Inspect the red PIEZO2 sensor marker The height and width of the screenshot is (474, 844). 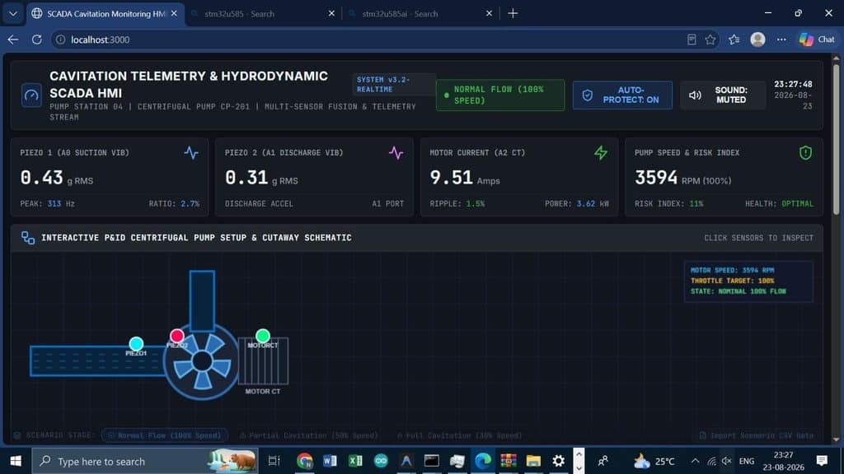click(177, 337)
